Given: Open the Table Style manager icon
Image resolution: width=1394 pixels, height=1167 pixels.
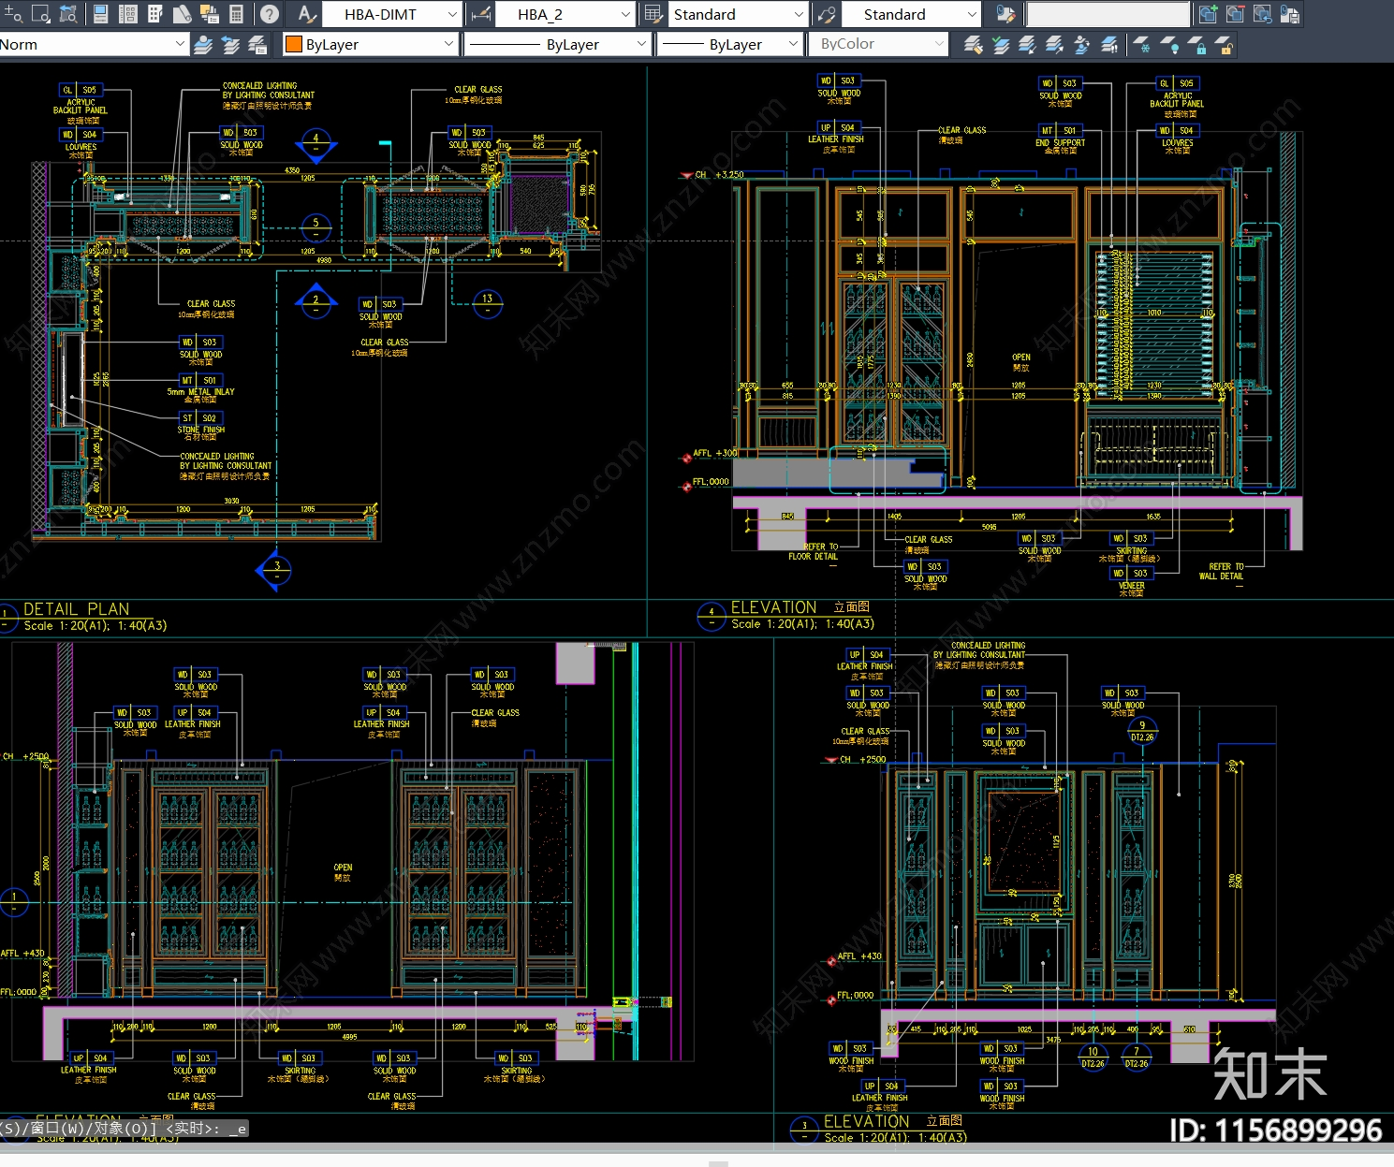Looking at the screenshot, I should click(653, 14).
